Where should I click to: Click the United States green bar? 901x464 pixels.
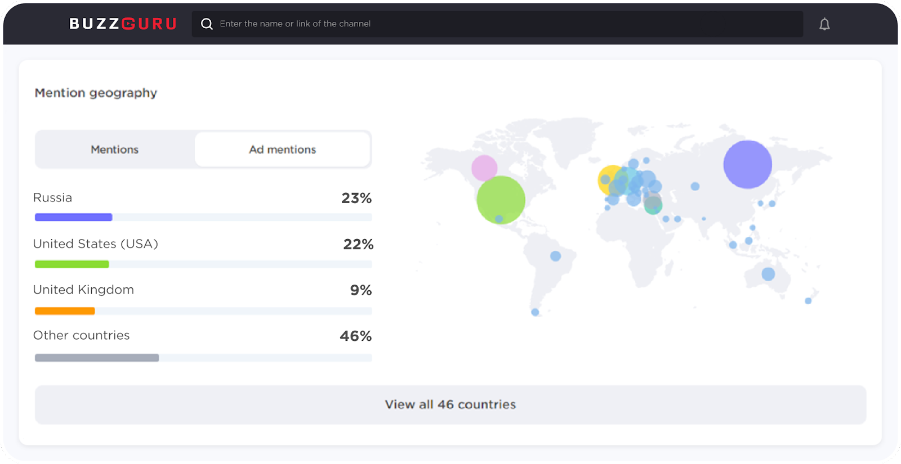click(72, 264)
